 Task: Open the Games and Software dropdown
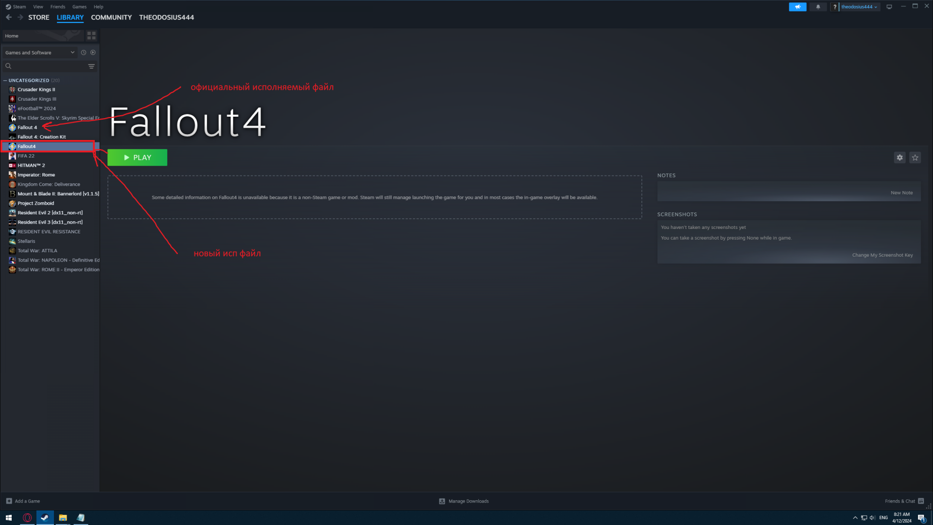tap(40, 52)
